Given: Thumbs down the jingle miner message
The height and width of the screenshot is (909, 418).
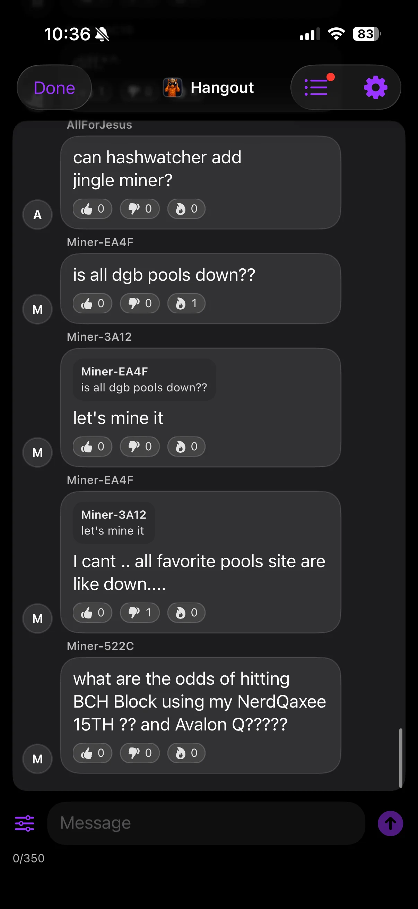Looking at the screenshot, I should [x=140, y=209].
